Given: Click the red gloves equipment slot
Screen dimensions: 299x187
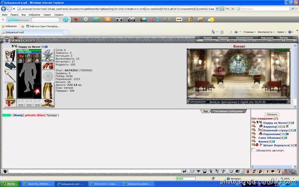Looking at the screenshot, I should tap(48, 66).
